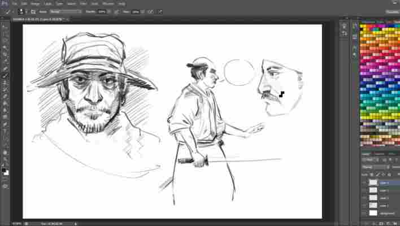Open the status bar info arrow menu
This screenshot has width=400, height=226.
(x=76, y=224)
